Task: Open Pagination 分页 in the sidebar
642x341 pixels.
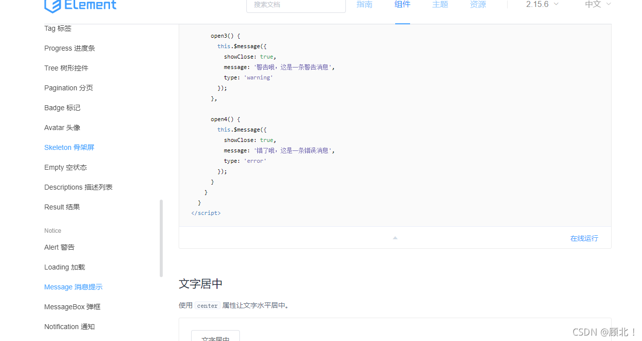Action: (69, 88)
